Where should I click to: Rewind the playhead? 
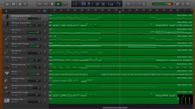(40, 4)
